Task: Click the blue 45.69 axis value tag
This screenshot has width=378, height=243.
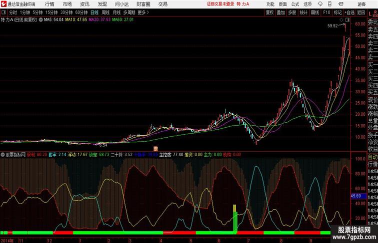Action: 358,196
